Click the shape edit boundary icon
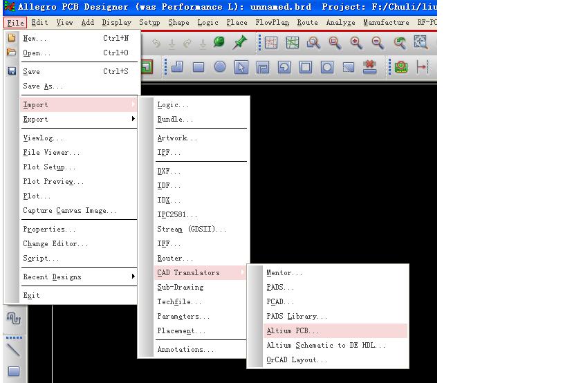The width and height of the screenshot is (581, 383). (349, 67)
